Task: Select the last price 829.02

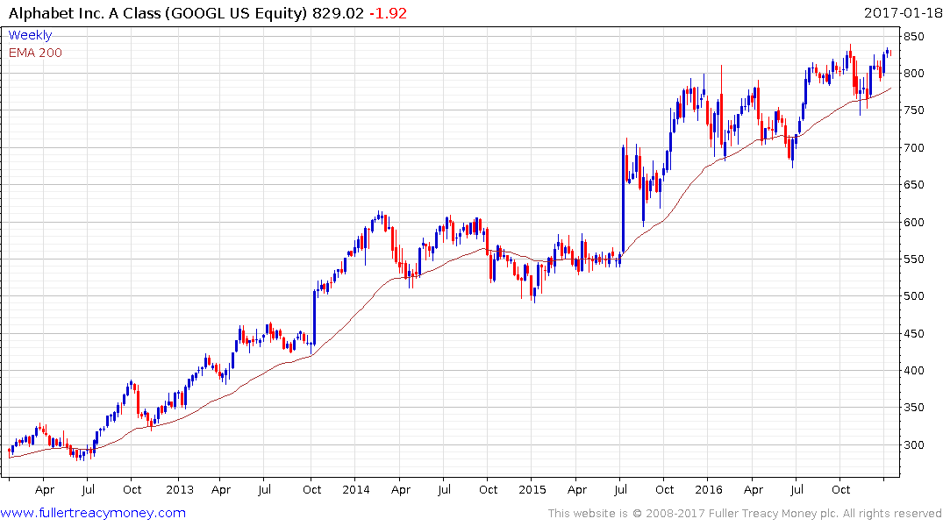Action: (x=338, y=13)
